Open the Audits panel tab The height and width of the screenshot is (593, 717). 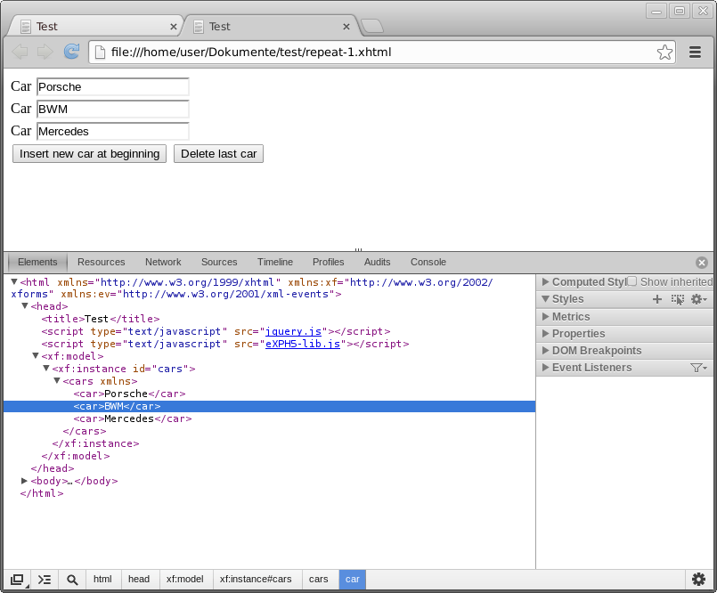tap(378, 263)
